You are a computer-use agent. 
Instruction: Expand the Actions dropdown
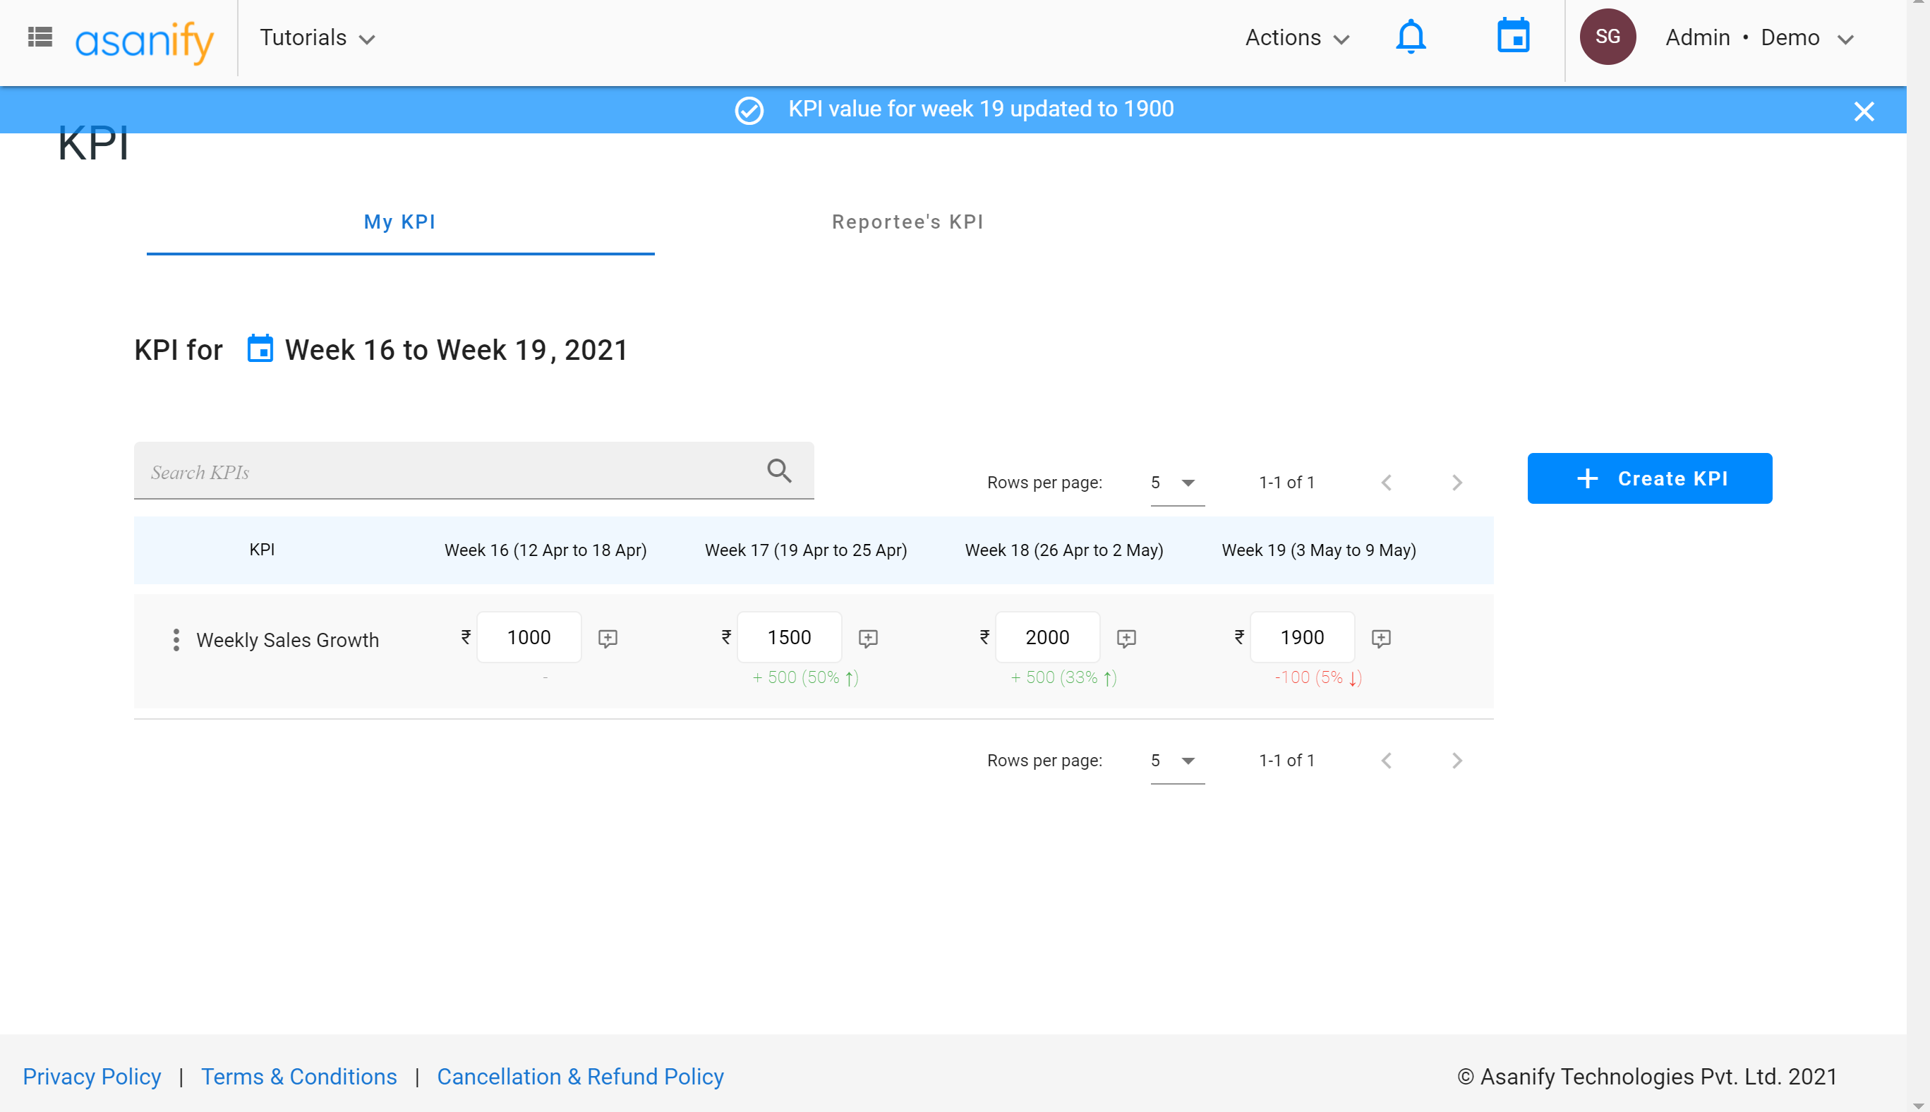pos(1296,37)
